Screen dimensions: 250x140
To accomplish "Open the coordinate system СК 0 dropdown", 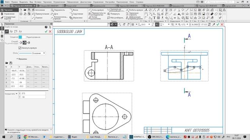I will click(x=149, y=24).
